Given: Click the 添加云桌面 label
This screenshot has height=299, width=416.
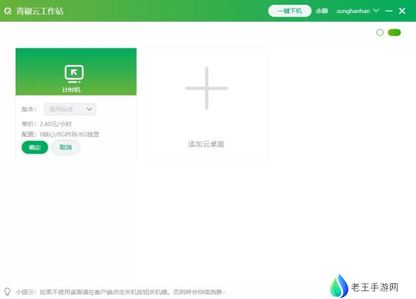Looking at the screenshot, I should tap(206, 144).
